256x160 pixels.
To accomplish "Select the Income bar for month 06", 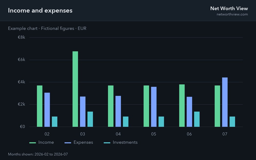I will pos(182,106).
